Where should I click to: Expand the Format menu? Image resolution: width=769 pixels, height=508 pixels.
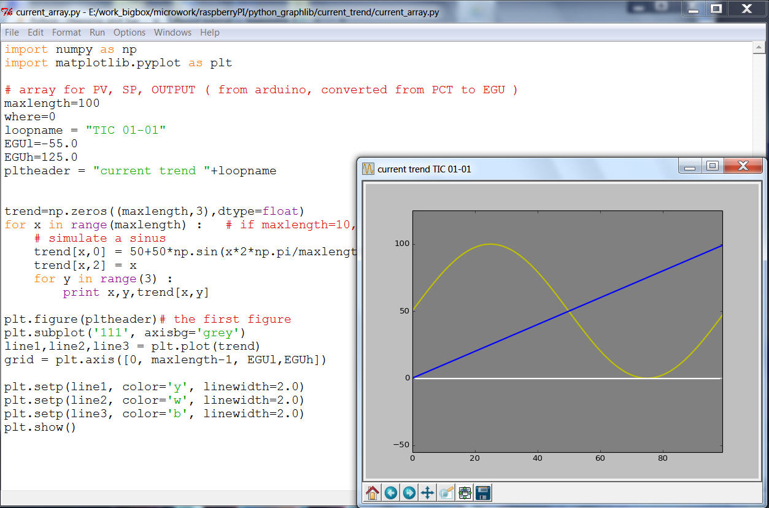pyautogui.click(x=66, y=33)
